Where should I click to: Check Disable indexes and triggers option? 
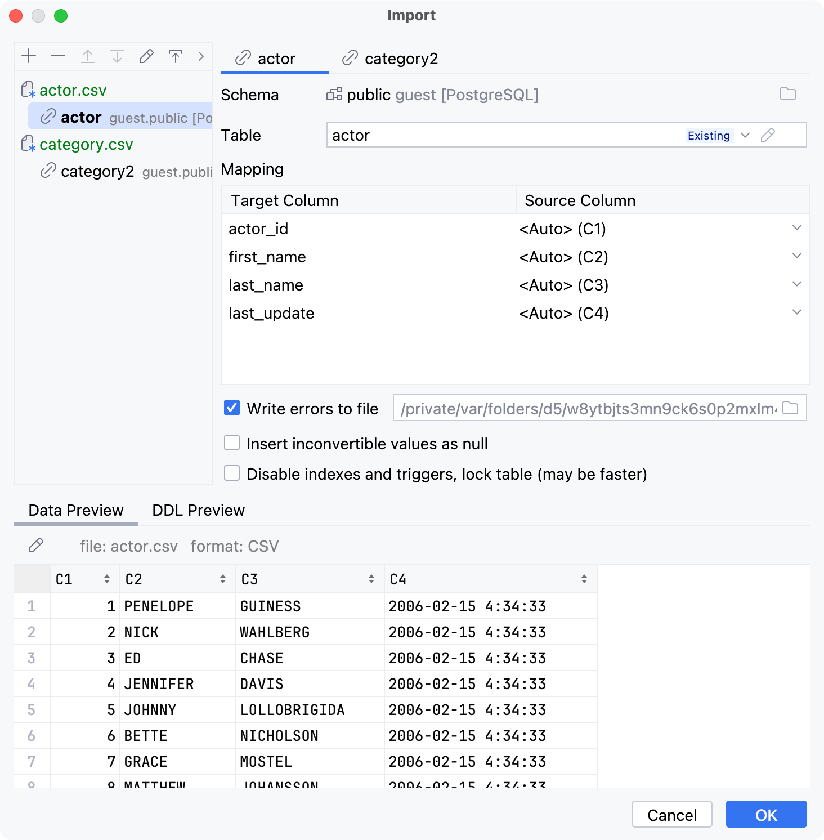pos(231,473)
